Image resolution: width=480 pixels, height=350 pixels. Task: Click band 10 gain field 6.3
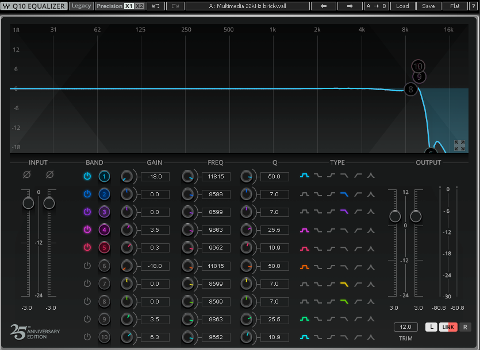tap(155, 337)
